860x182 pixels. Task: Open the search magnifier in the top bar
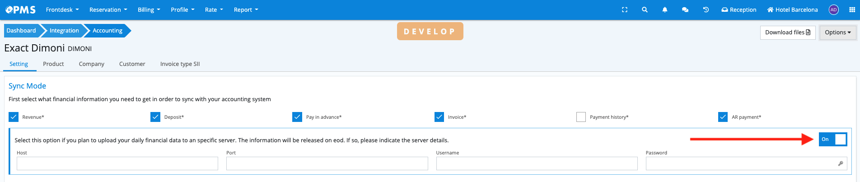click(645, 9)
